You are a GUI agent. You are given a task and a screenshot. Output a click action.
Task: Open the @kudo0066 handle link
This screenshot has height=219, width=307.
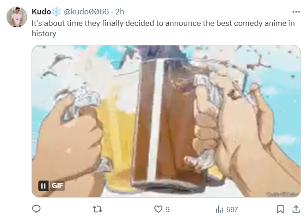86,12
